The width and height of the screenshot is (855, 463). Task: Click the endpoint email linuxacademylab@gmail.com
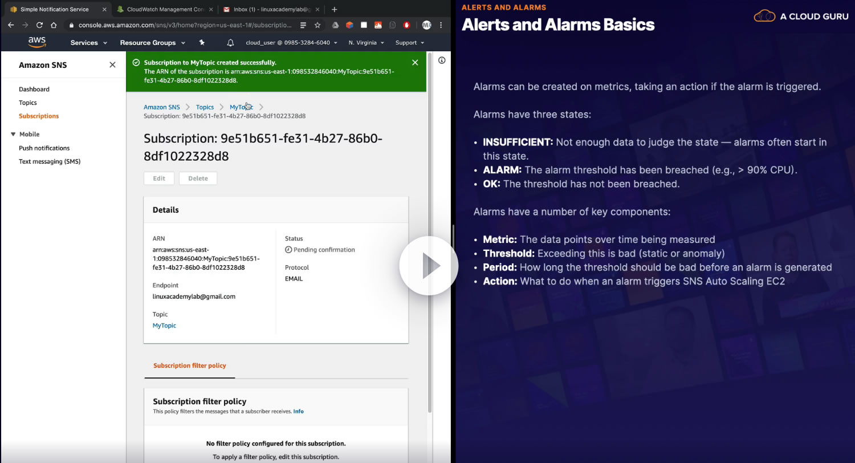(x=194, y=297)
